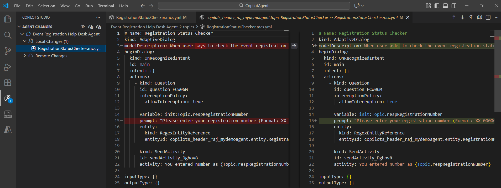This screenshot has width=501, height=188.
Task: Toggle the primary side bar layout button
Action: pos(437,6)
